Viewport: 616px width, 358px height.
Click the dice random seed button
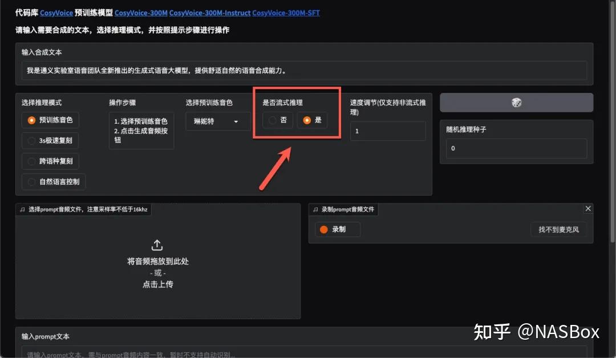516,103
